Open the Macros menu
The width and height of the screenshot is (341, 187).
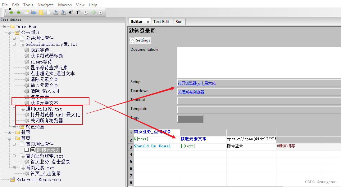click(x=65, y=5)
